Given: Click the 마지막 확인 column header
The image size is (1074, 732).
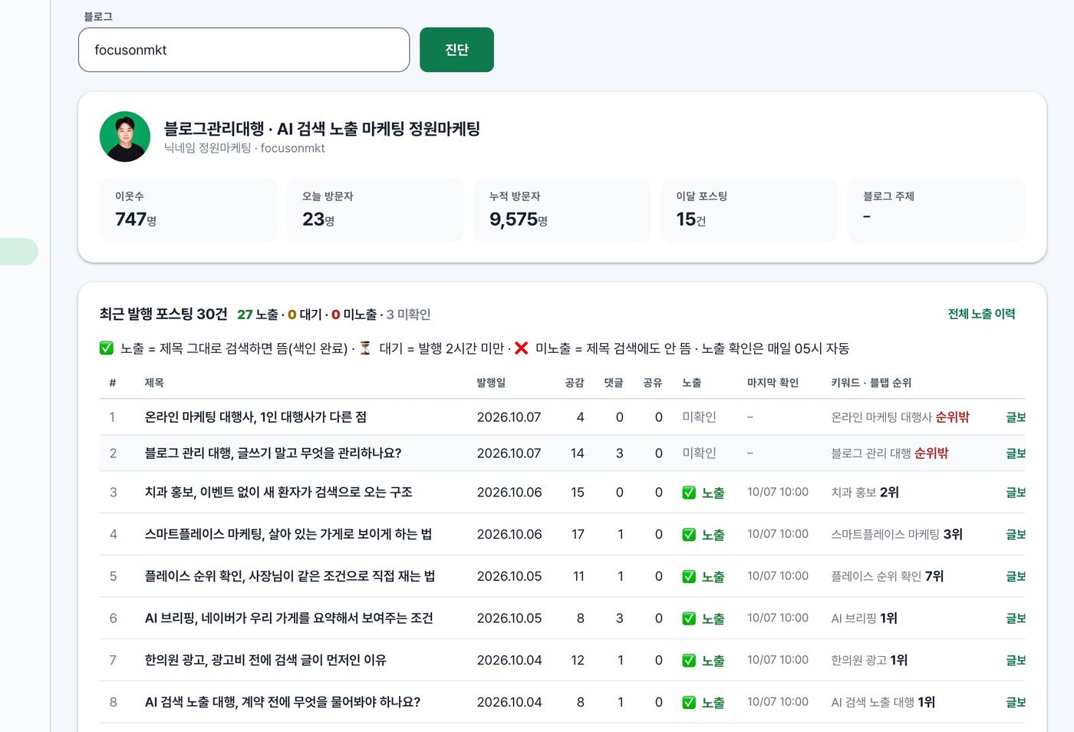Looking at the screenshot, I should (773, 383).
